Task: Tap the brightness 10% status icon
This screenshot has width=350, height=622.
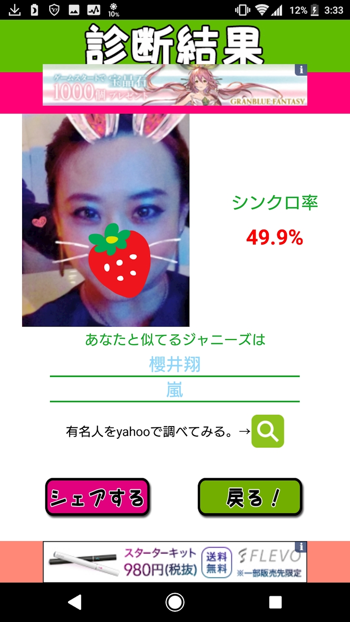Action: 113,10
